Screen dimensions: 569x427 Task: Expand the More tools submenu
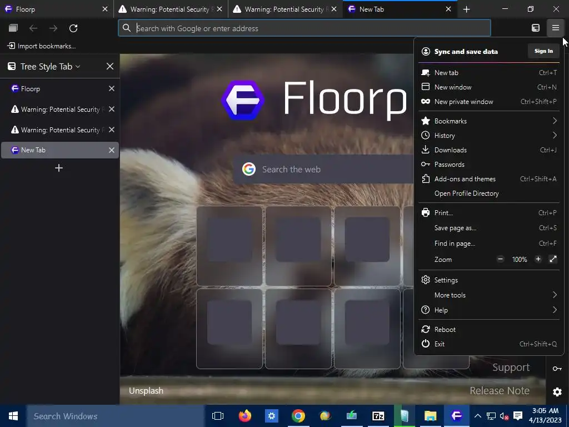click(489, 295)
